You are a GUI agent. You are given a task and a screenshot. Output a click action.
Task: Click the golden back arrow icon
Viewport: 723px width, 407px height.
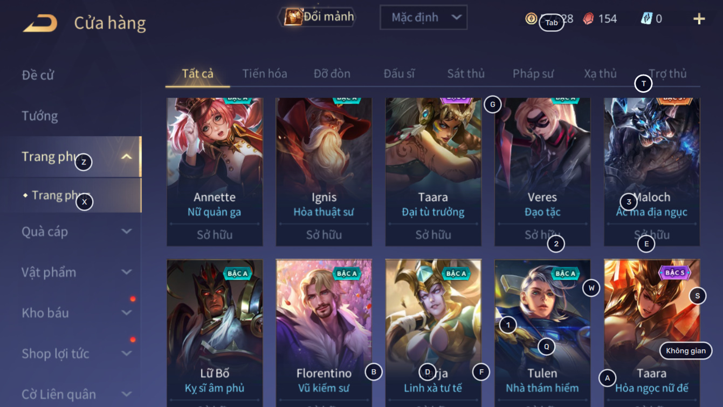40,23
